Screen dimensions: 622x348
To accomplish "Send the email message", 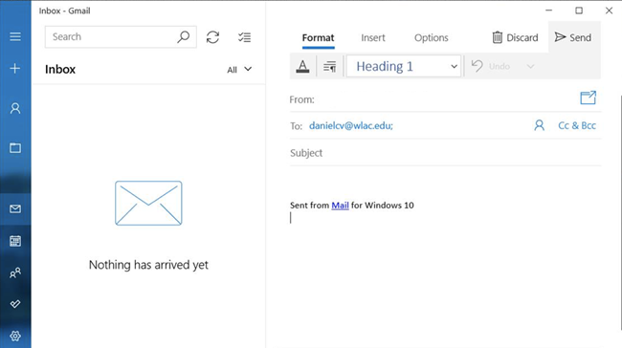I will (x=573, y=37).
